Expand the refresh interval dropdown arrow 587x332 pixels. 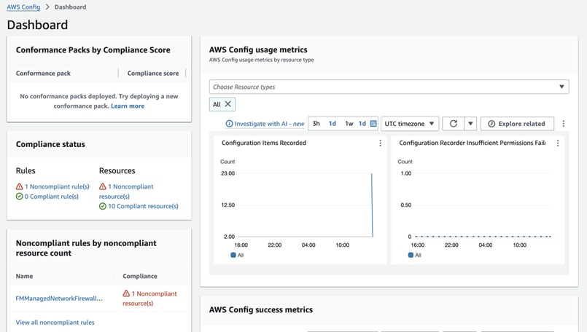470,124
